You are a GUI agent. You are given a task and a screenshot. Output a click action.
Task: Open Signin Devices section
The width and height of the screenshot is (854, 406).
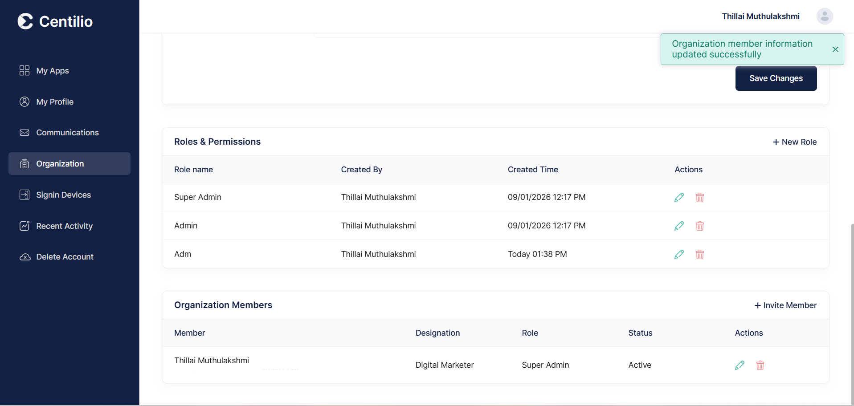click(x=64, y=195)
